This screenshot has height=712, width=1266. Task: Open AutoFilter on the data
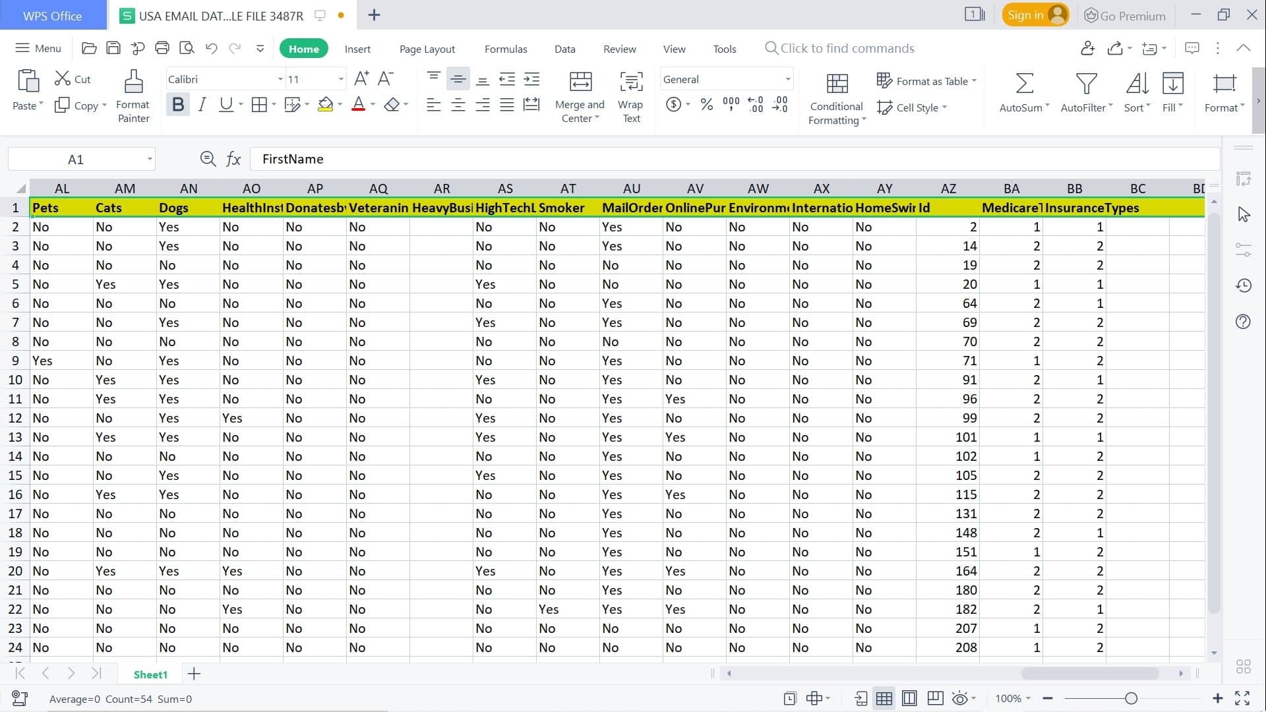click(x=1083, y=92)
